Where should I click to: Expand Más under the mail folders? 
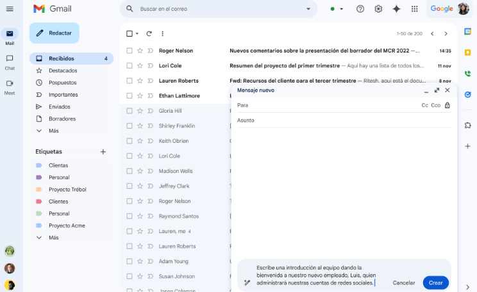tap(54, 131)
